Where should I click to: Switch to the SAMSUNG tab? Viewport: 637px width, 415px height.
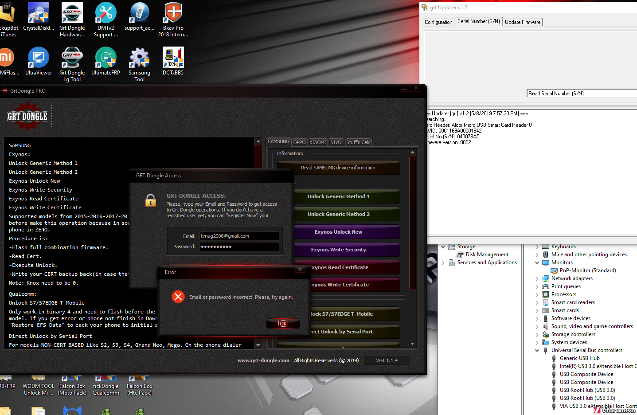278,141
